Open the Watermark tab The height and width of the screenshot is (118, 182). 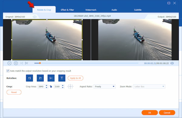click(x=91, y=10)
